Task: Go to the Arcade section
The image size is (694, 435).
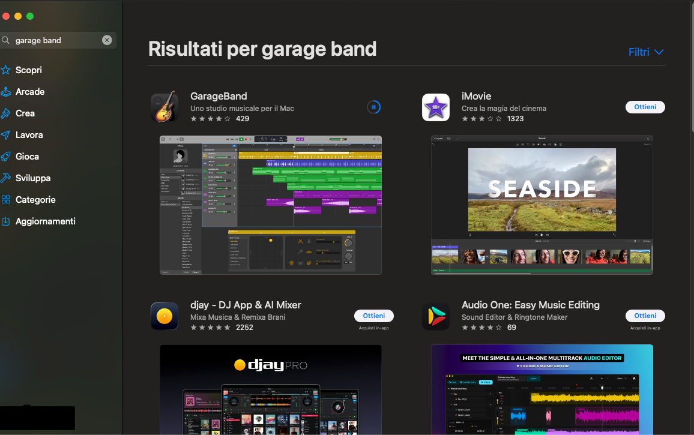Action: pos(30,92)
